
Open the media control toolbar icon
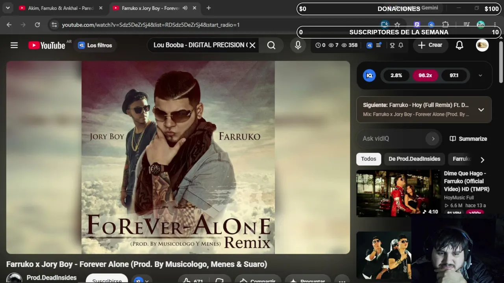(467, 25)
